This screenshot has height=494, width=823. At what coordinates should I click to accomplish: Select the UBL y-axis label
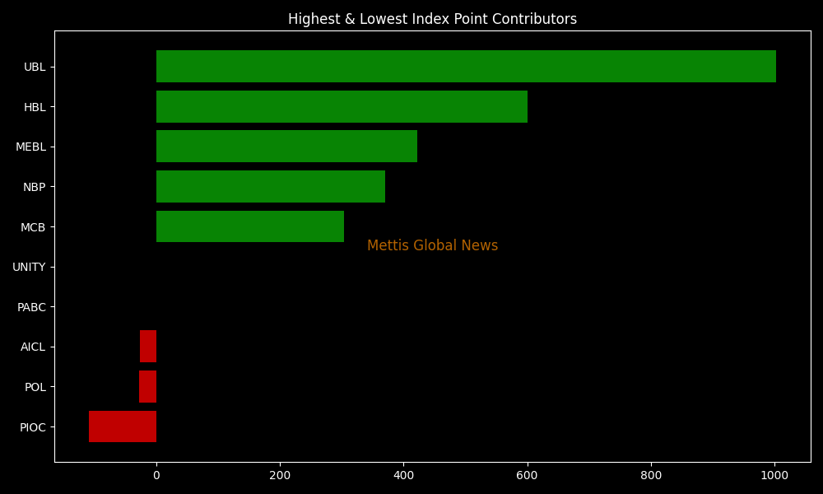(35, 67)
